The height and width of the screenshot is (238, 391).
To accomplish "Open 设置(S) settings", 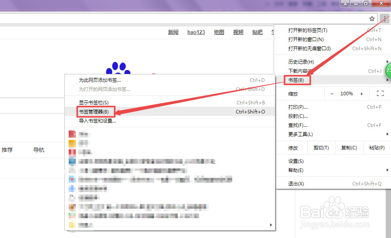I will coord(333,161).
